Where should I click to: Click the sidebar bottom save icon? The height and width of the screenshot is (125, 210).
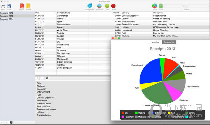pyautogui.click(x=11, y=123)
